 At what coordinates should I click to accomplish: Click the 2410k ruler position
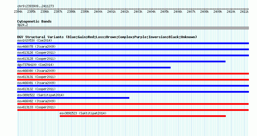point(231,12)
